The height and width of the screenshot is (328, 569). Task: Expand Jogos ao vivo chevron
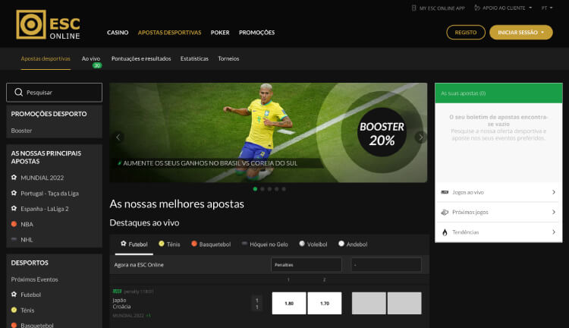point(553,192)
